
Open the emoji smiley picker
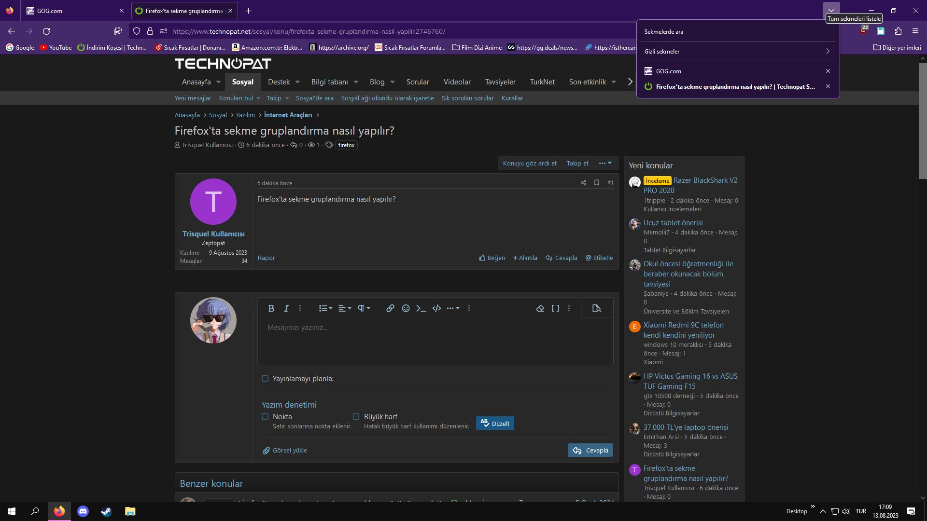point(406,308)
